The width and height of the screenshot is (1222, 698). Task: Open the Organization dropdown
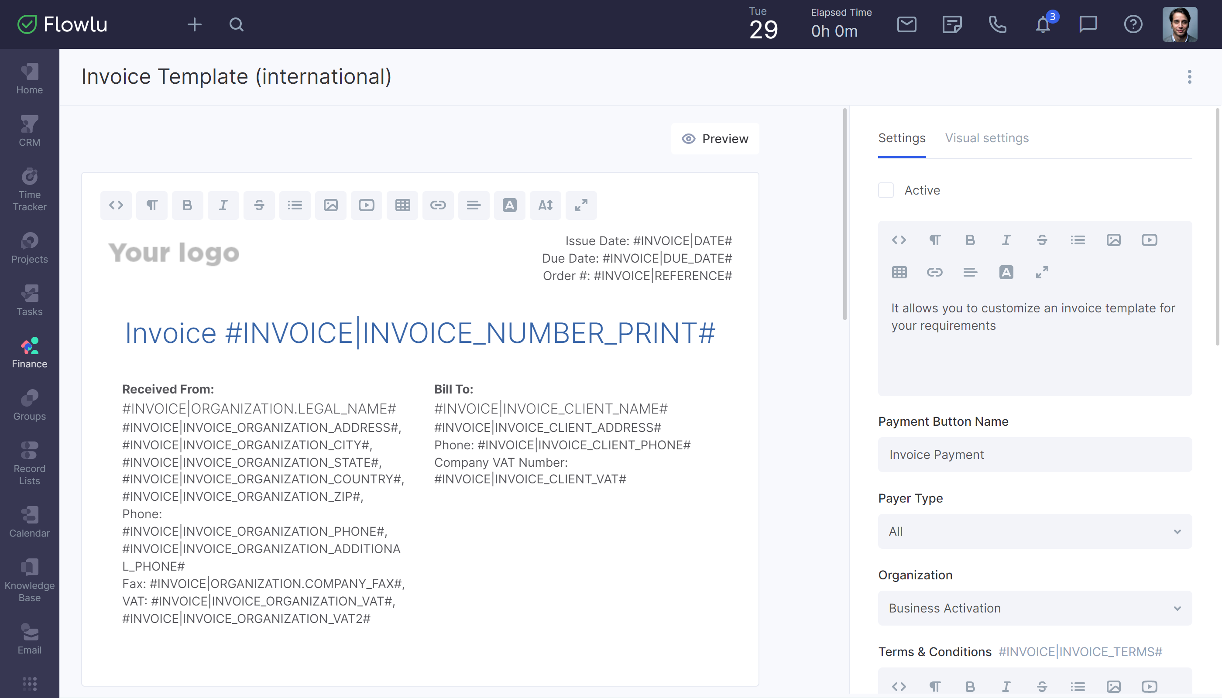pyautogui.click(x=1034, y=608)
